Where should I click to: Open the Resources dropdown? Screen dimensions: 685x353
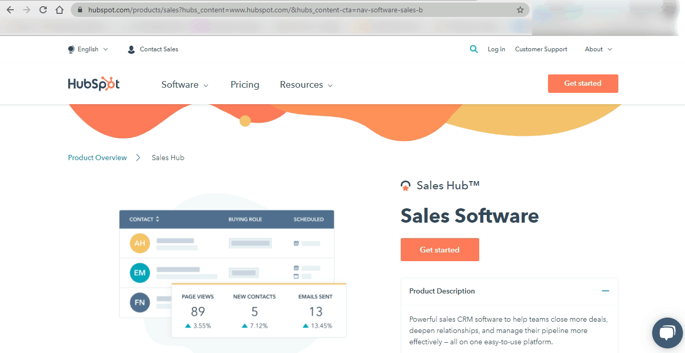[x=306, y=84]
